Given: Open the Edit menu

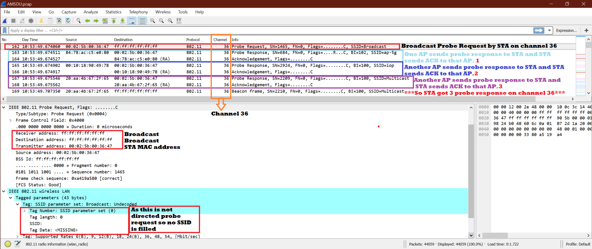Looking at the screenshot, I should click(x=21, y=12).
